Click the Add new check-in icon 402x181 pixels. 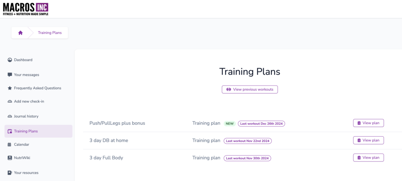[10, 102]
